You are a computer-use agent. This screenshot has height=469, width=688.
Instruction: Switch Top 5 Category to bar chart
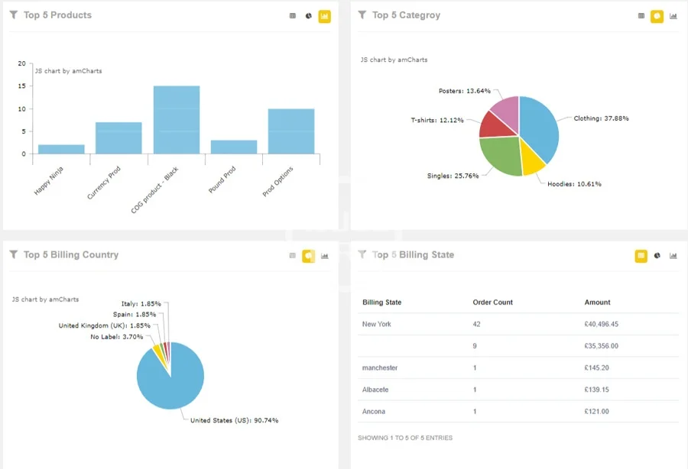coord(673,16)
